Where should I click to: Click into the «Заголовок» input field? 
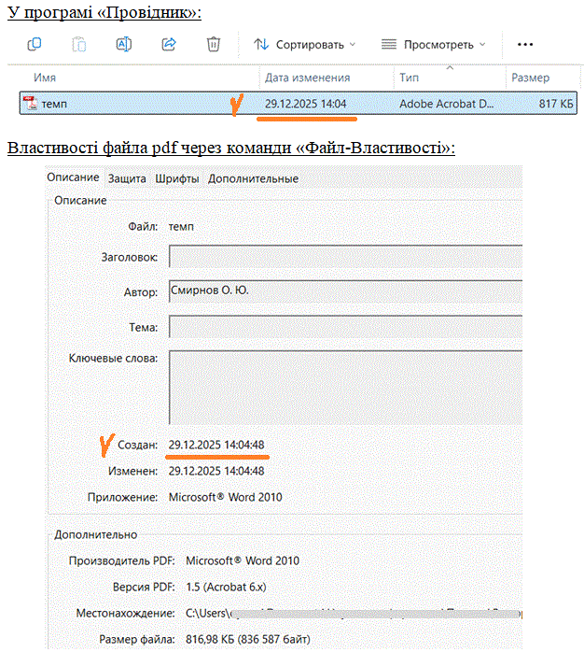point(344,257)
